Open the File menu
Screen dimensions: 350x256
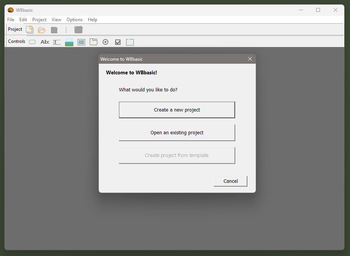(11, 19)
